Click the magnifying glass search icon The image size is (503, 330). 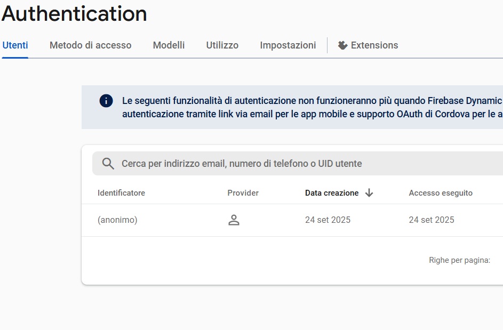tap(108, 164)
